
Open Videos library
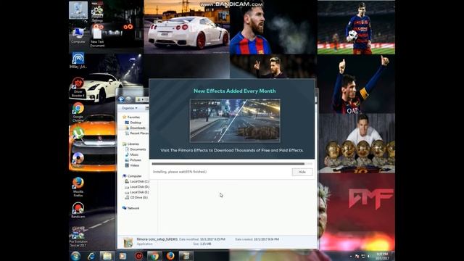click(x=132, y=165)
